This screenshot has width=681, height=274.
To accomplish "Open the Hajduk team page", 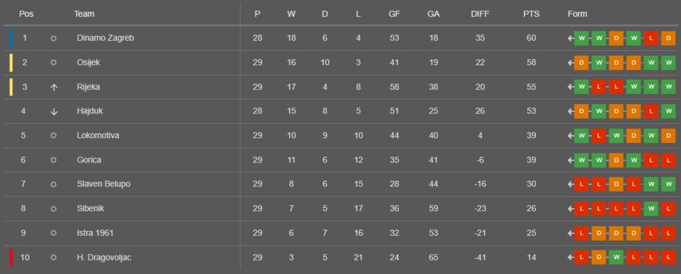I will coord(90,112).
